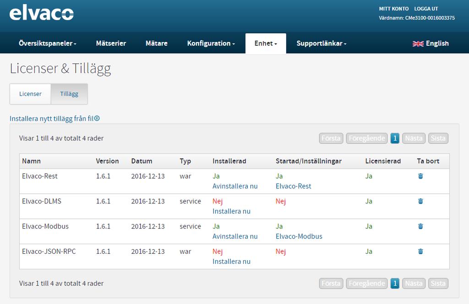This screenshot has height=304, width=469.
Task: Click trash icon in Elvaco-DLMS row
Action: point(420,201)
